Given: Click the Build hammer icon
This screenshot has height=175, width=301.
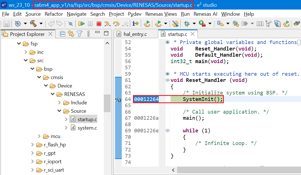Looking at the screenshot, I should [33, 24].
